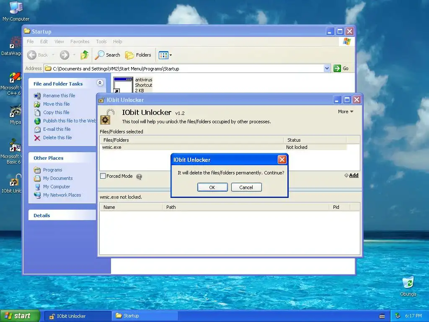Expand the Details panel header
This screenshot has width=429, height=322.
(x=62, y=215)
